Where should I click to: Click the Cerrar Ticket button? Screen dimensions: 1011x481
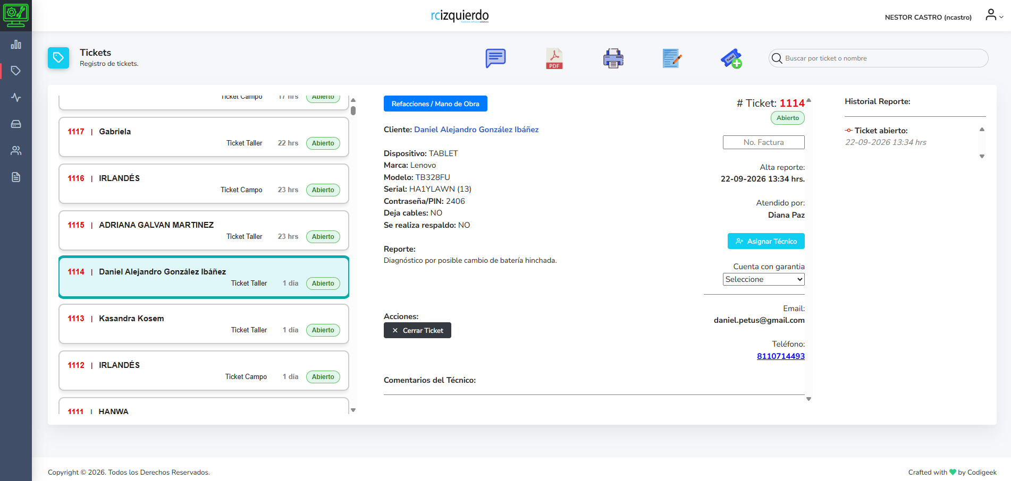tap(417, 330)
